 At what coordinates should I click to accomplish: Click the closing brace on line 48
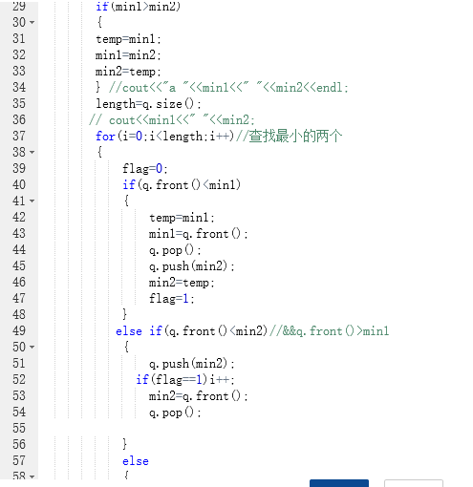(x=124, y=314)
